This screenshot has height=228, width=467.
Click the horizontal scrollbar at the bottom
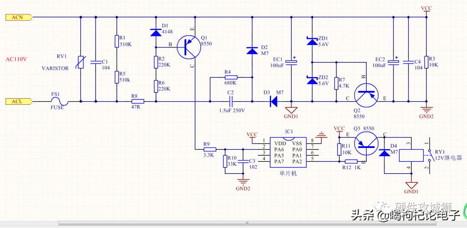(247, 223)
